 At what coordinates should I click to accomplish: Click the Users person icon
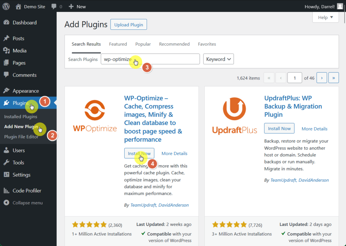coord(6,150)
